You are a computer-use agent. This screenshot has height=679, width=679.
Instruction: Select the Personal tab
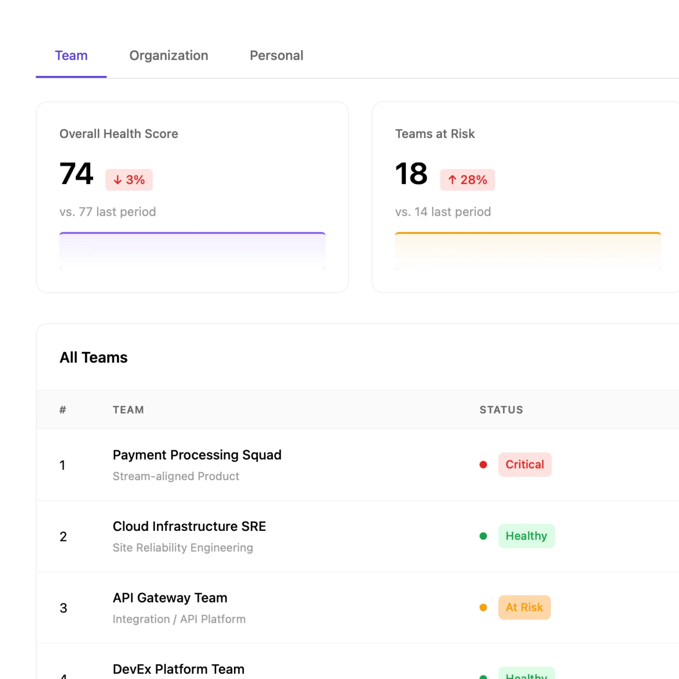276,56
